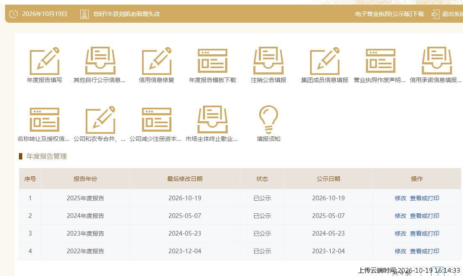
Task: Click the 2022年度报告 cell
Action: 85,251
